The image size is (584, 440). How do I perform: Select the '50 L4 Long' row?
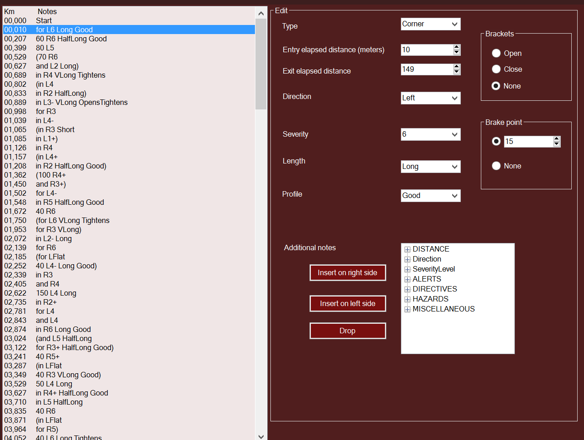click(129, 384)
